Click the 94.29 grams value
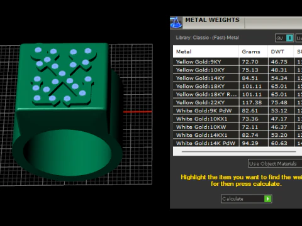 (x=250, y=143)
